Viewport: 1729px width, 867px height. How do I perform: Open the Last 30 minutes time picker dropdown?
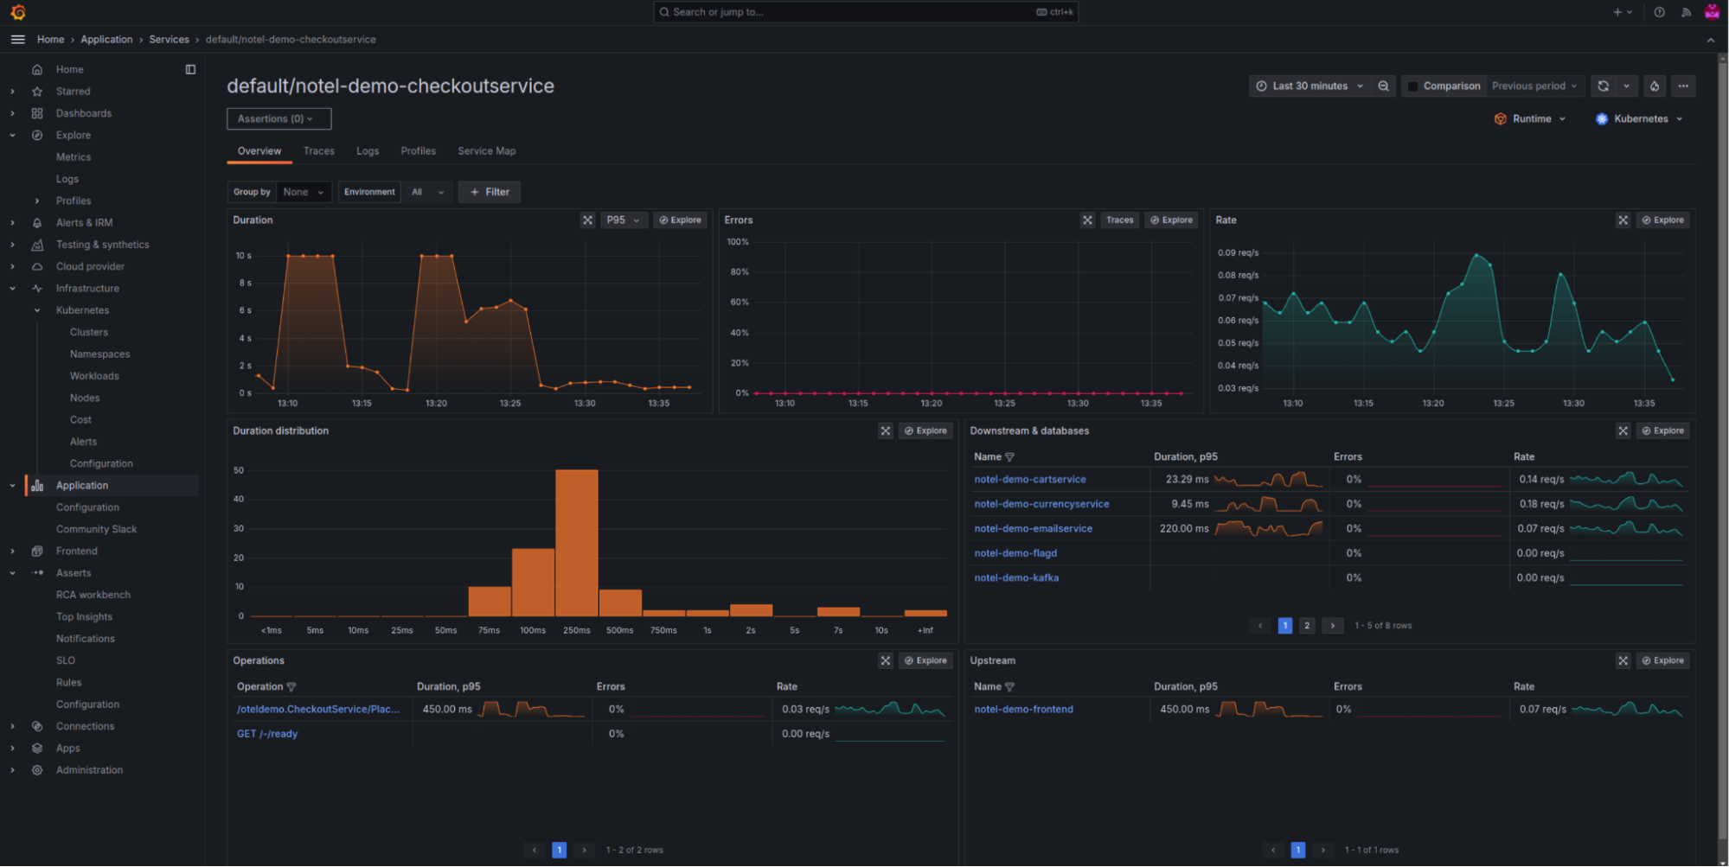click(x=1310, y=86)
